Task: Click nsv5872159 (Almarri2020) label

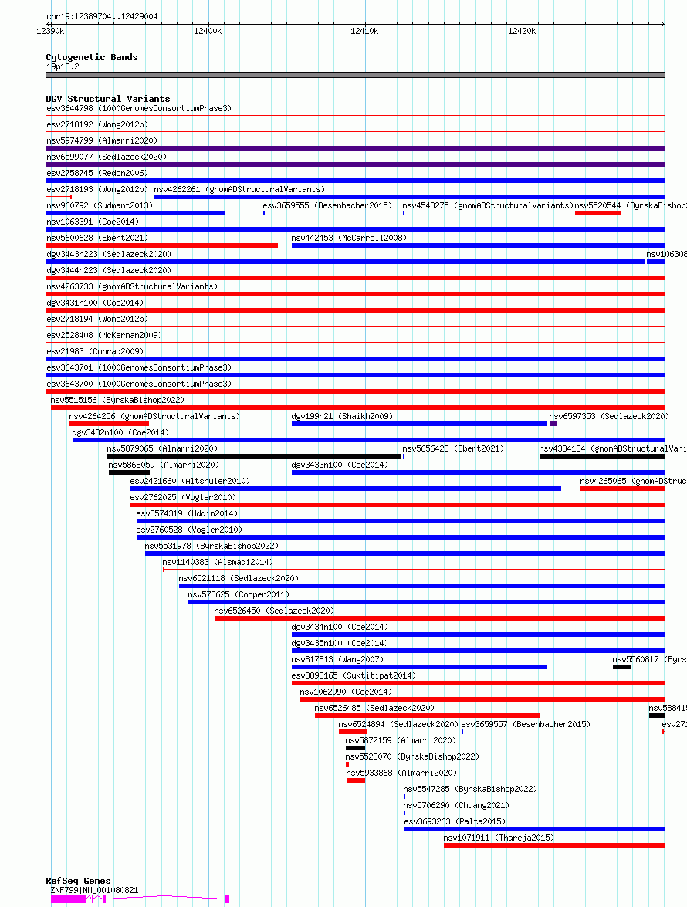Action: [x=401, y=739]
